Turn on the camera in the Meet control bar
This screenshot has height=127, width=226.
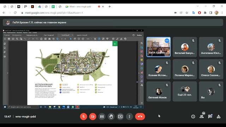pyautogui.click(x=93, y=116)
